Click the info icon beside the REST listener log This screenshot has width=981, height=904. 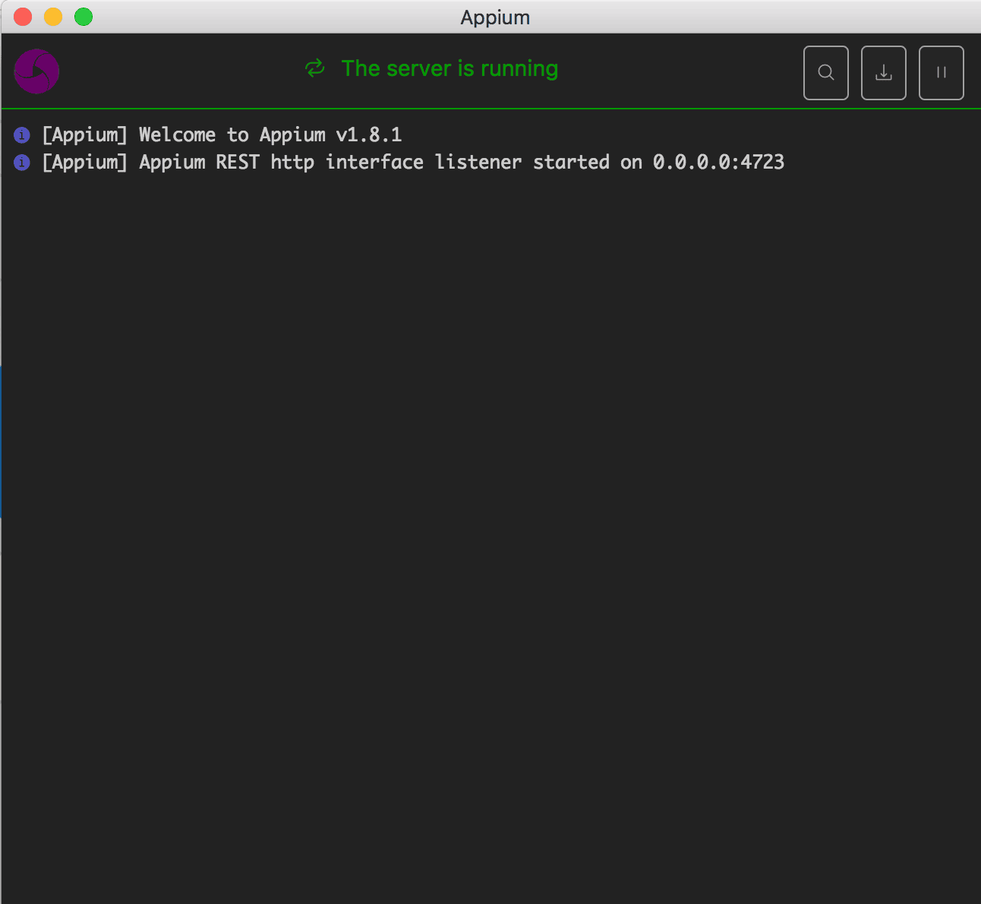pyautogui.click(x=22, y=163)
